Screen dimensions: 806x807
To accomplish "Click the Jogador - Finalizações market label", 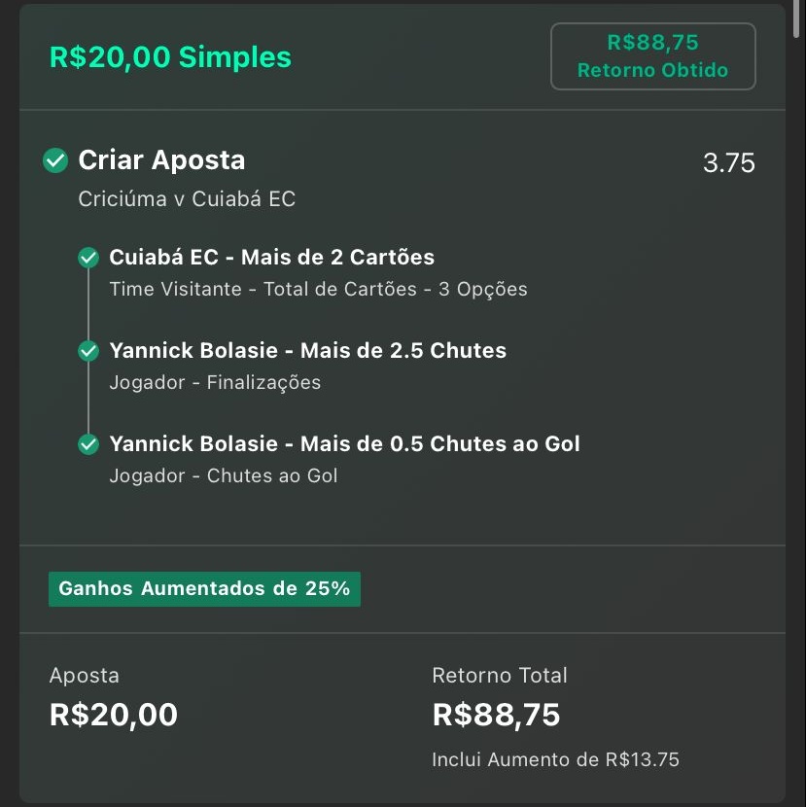I will pos(215,382).
